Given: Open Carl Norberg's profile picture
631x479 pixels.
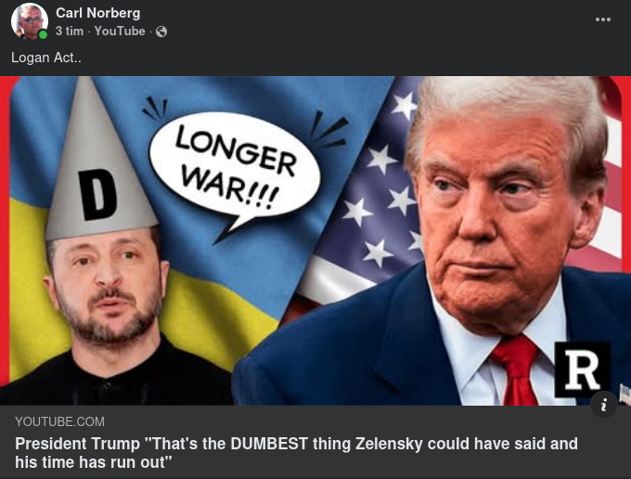Looking at the screenshot, I should pyautogui.click(x=30, y=21).
